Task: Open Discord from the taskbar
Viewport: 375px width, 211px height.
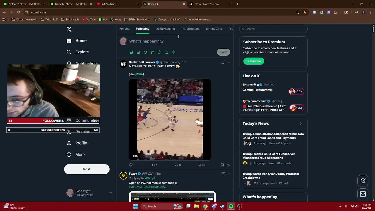Action: [x=214, y=206]
